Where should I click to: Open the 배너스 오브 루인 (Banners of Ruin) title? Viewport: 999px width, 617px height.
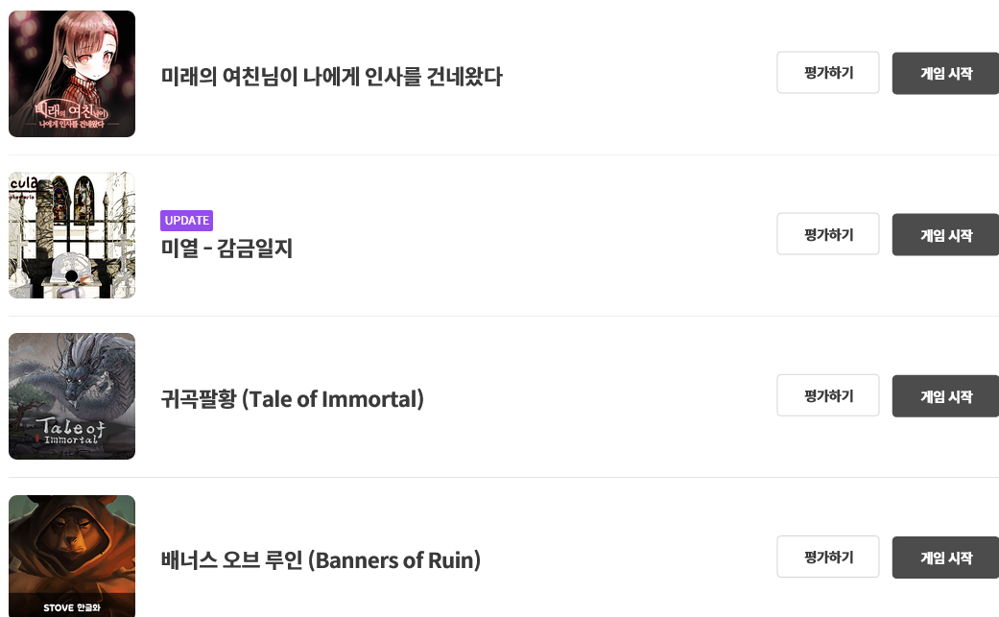click(x=321, y=559)
